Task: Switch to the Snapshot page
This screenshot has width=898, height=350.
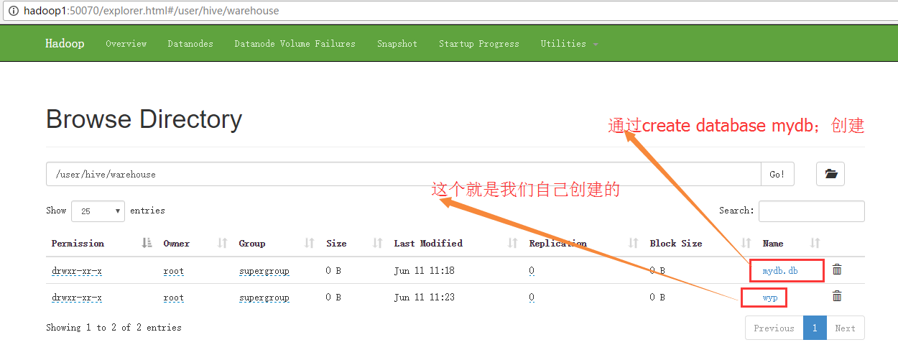Action: coord(397,44)
